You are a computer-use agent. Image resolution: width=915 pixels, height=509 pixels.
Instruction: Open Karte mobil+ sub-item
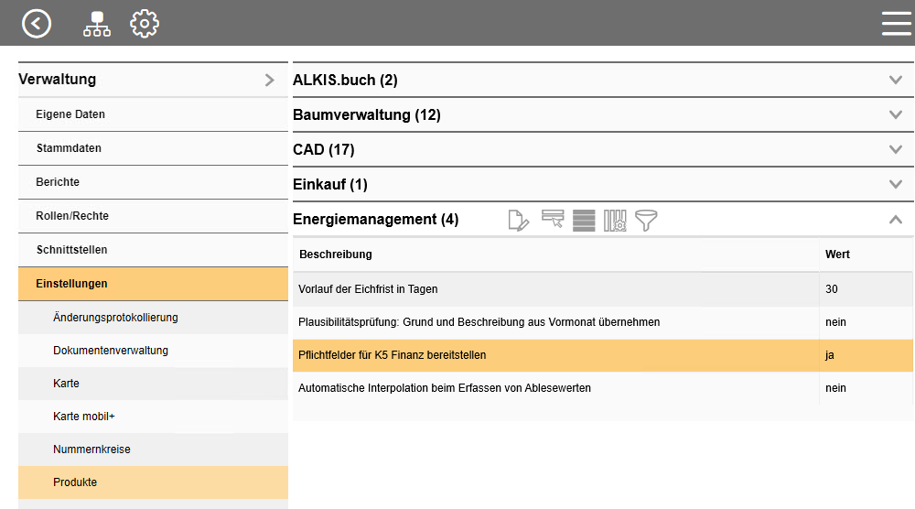tap(153, 417)
